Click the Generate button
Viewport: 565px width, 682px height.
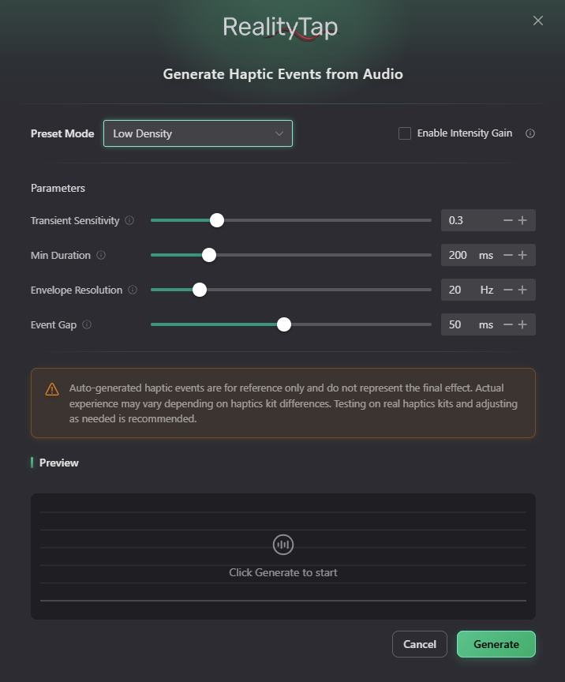click(x=496, y=644)
